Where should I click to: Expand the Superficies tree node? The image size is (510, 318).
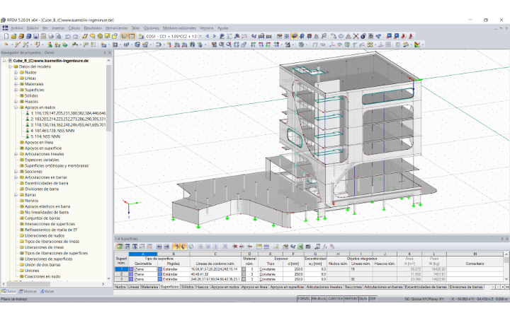pyautogui.click(x=16, y=90)
